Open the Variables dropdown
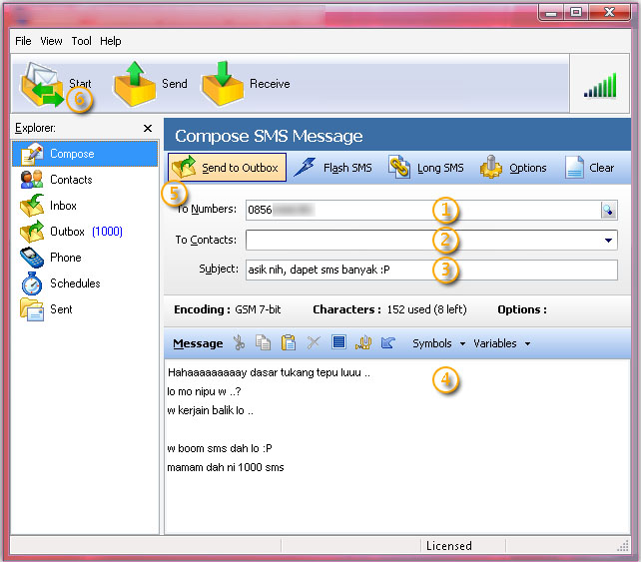The height and width of the screenshot is (562, 641). tap(501, 343)
